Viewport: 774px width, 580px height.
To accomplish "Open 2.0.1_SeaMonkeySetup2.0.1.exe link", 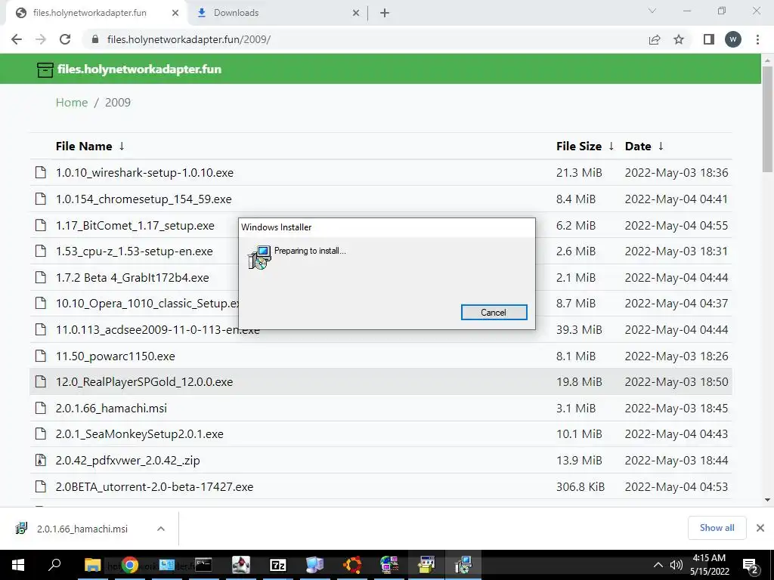I will pos(140,434).
